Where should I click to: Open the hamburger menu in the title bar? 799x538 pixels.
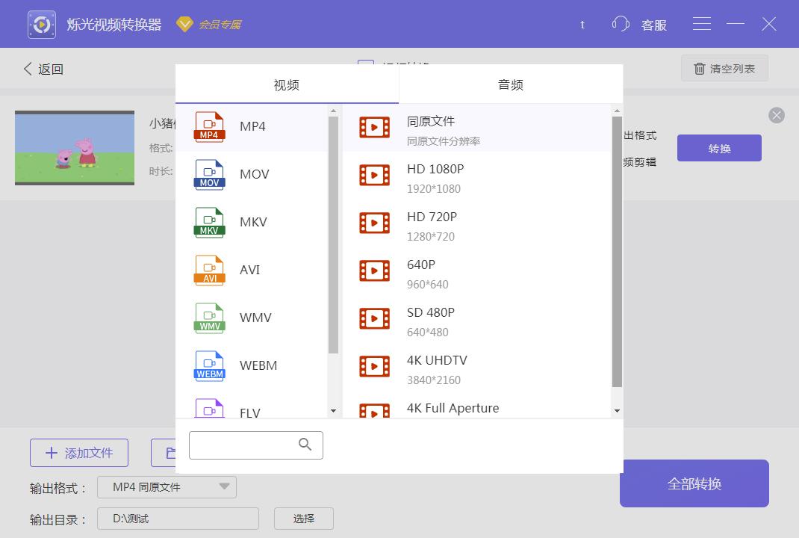click(702, 23)
